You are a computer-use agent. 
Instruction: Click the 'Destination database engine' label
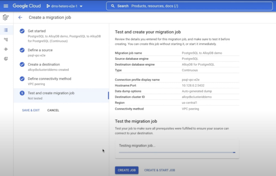(x=135, y=64)
